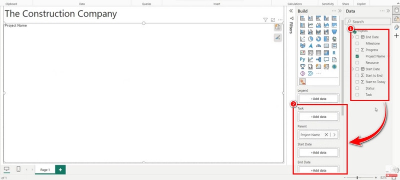Select the R script visual
The image size is (400, 180).
click(334, 53)
